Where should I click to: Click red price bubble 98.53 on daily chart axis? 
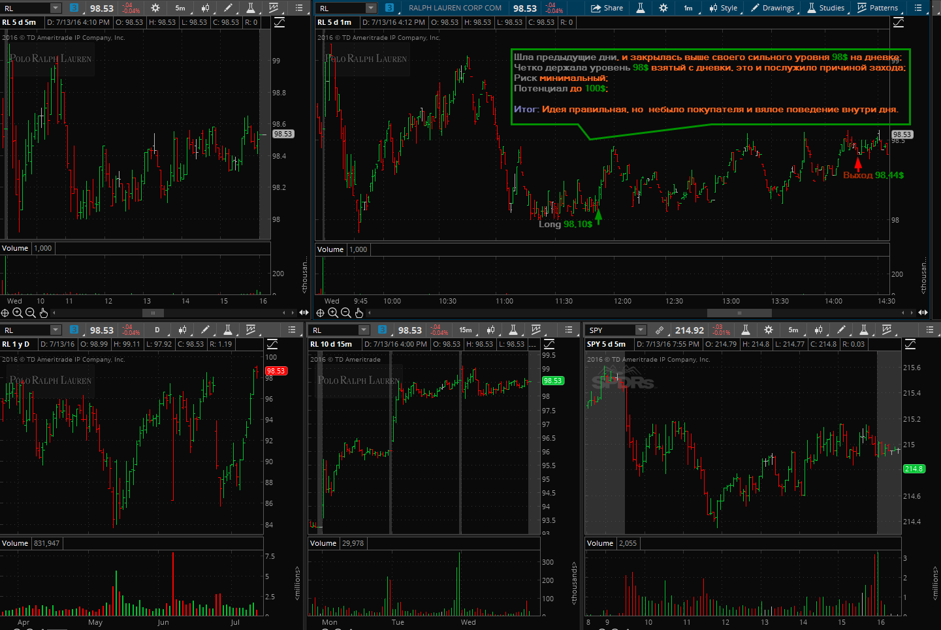coord(276,371)
